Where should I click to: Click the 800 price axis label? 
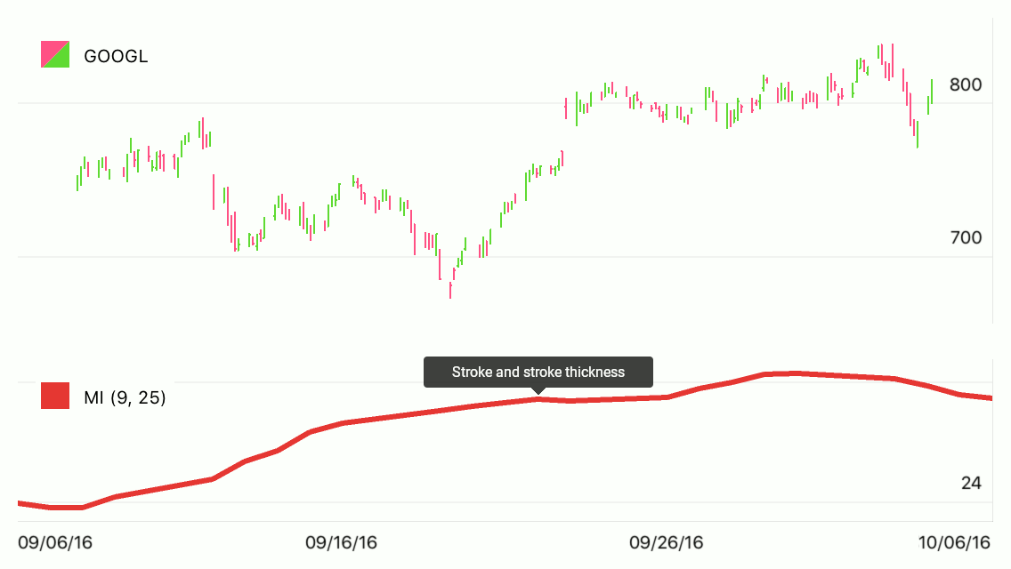966,85
